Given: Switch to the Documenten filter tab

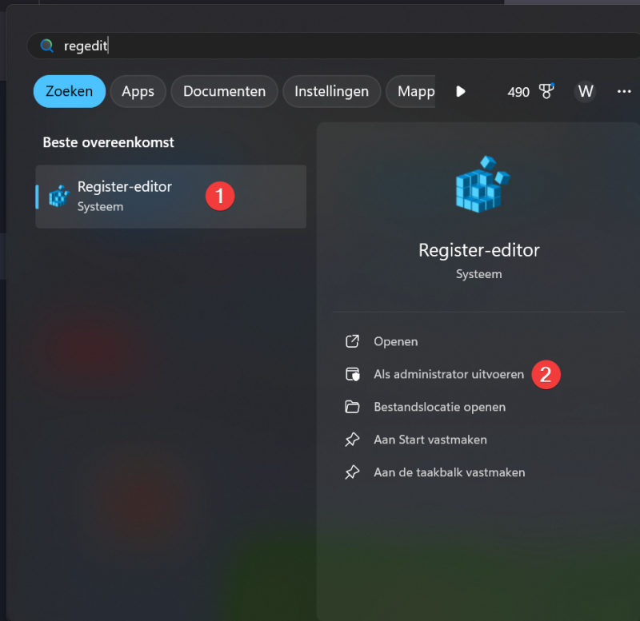Looking at the screenshot, I should (224, 91).
